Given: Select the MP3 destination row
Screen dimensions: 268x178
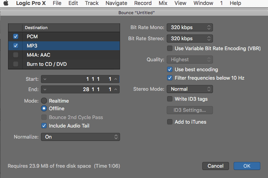Looking at the screenshot, I should click(64, 46).
